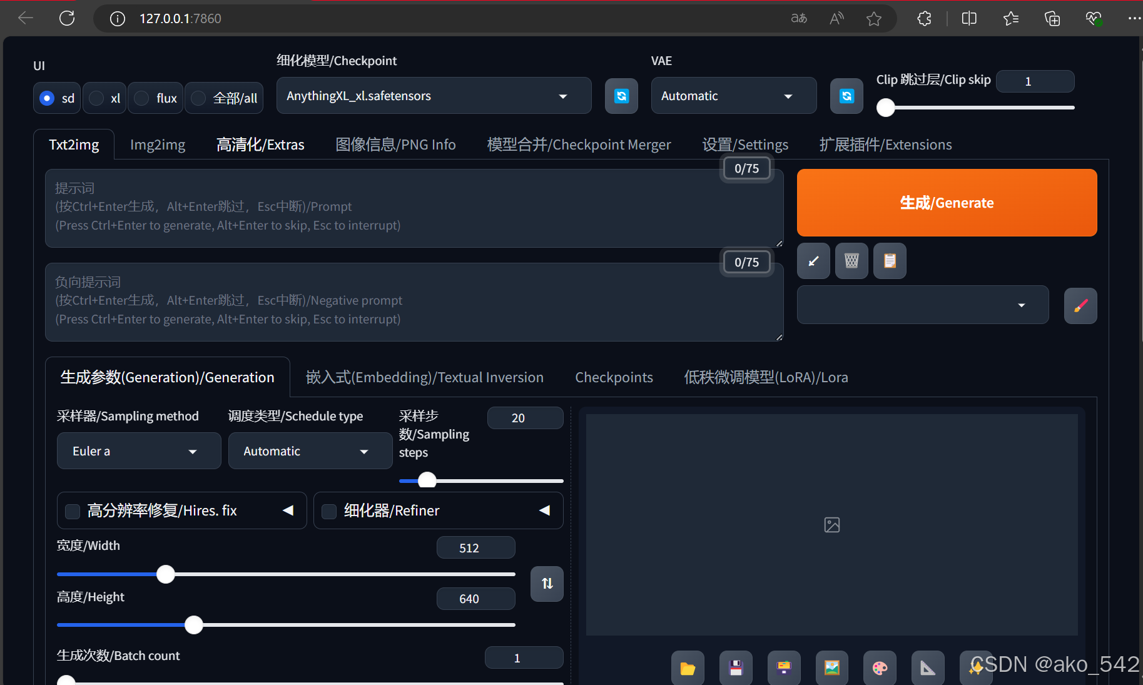
Task: Save images as zip with the file box icon
Action: pyautogui.click(x=784, y=667)
